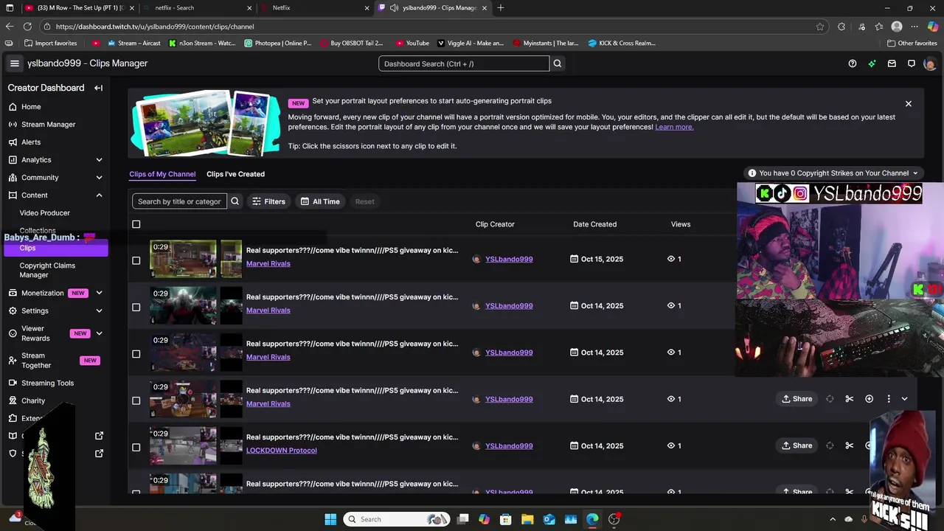
Task: Click Share on LOCKDOWN Protocol row
Action: [797, 445]
